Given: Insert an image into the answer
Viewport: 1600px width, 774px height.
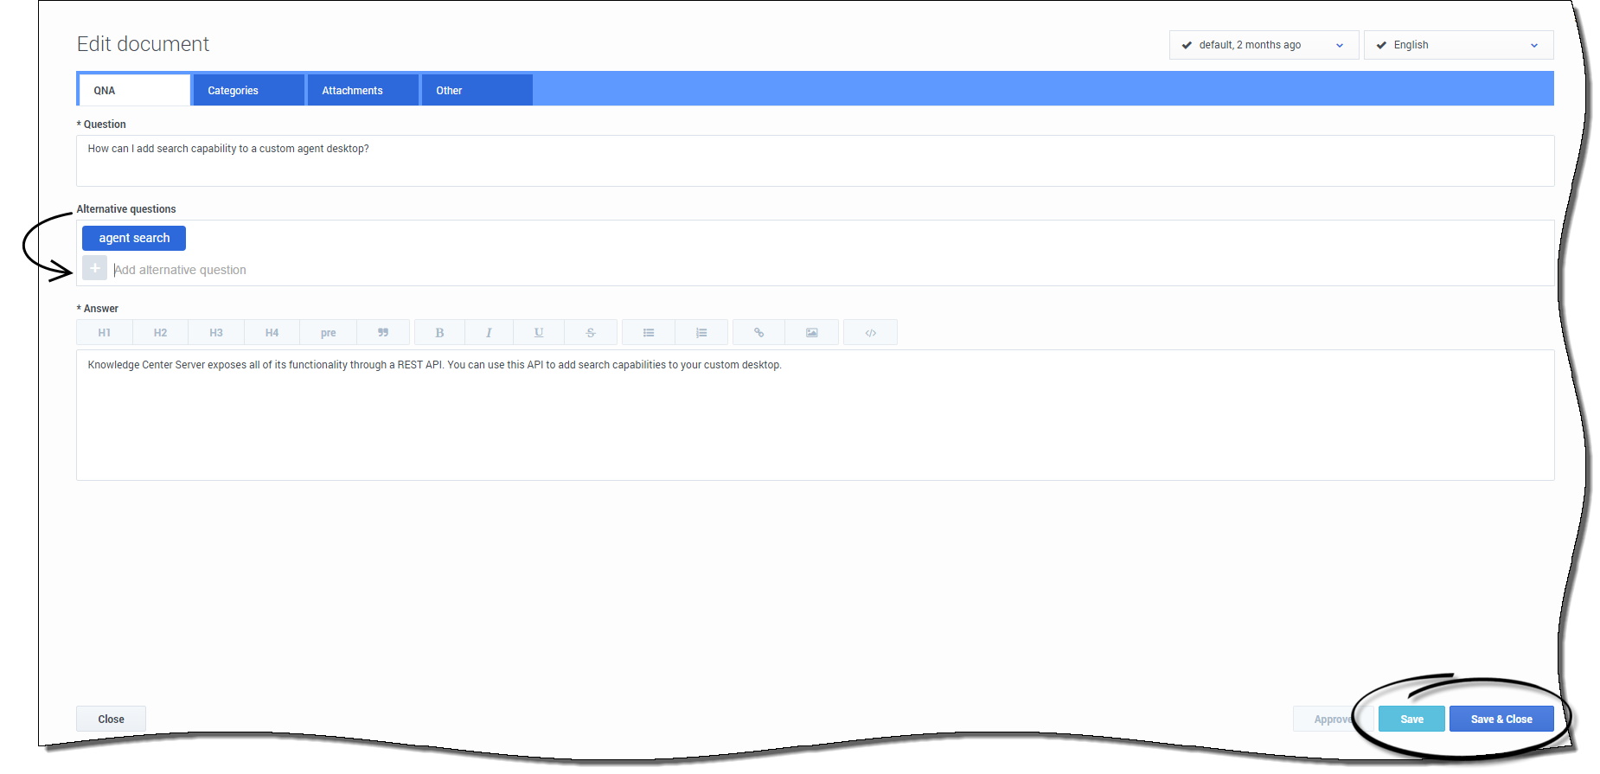Looking at the screenshot, I should 811,333.
